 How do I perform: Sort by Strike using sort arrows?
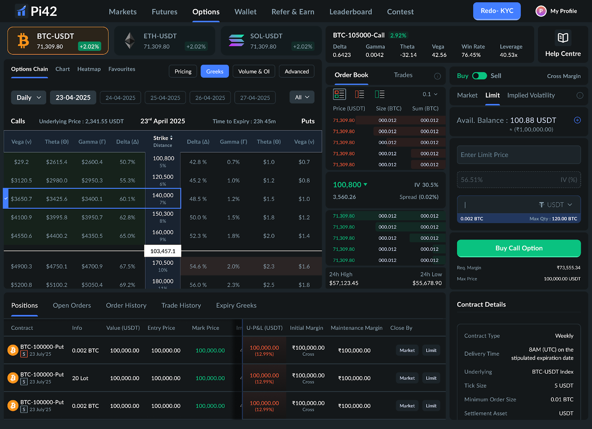click(171, 138)
